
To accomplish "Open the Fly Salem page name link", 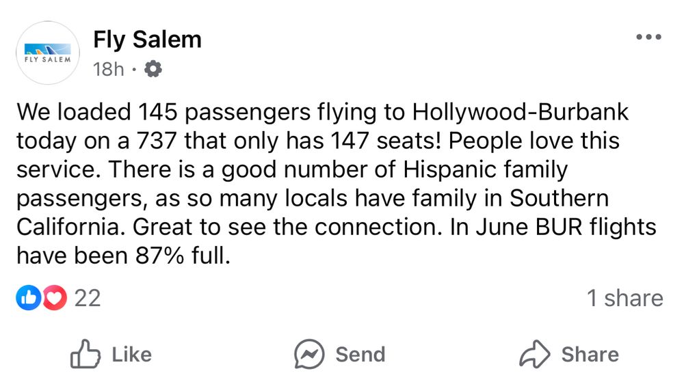I will coord(148,40).
